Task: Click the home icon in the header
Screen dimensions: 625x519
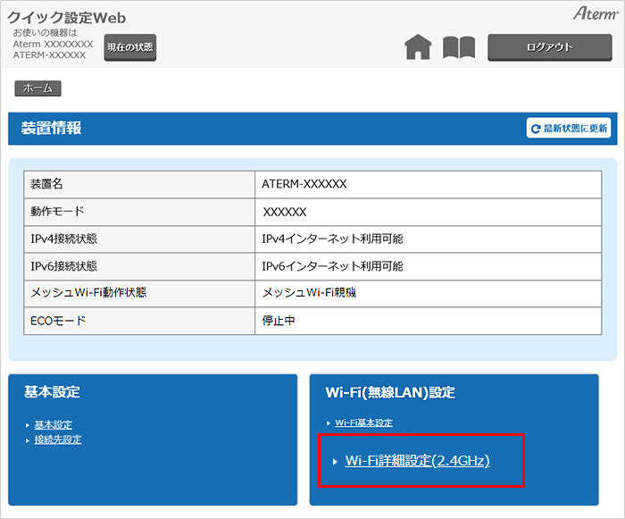Action: [x=418, y=47]
